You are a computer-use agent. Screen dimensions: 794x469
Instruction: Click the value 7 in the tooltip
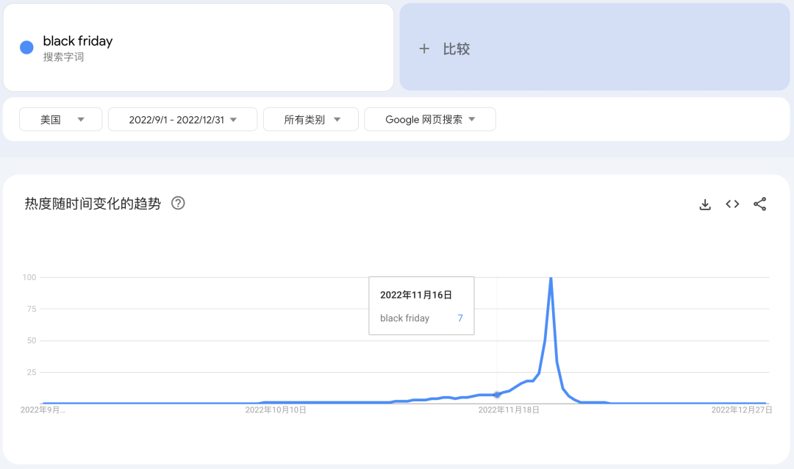pos(460,318)
